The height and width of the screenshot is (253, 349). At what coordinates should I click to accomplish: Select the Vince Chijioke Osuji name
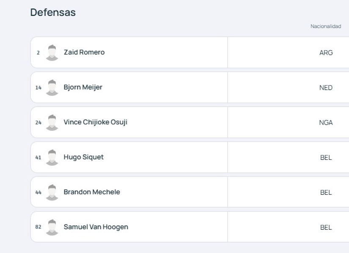click(x=95, y=122)
